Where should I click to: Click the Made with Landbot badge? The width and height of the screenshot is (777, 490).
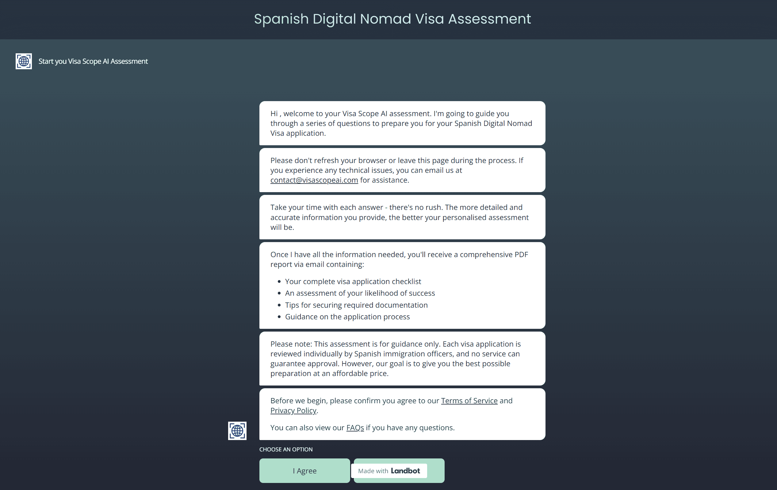[389, 471]
